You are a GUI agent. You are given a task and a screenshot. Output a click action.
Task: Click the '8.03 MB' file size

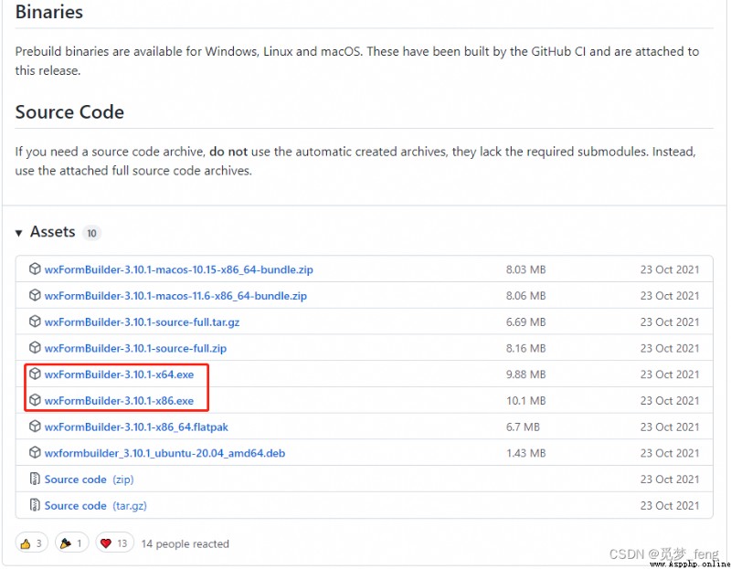526,269
